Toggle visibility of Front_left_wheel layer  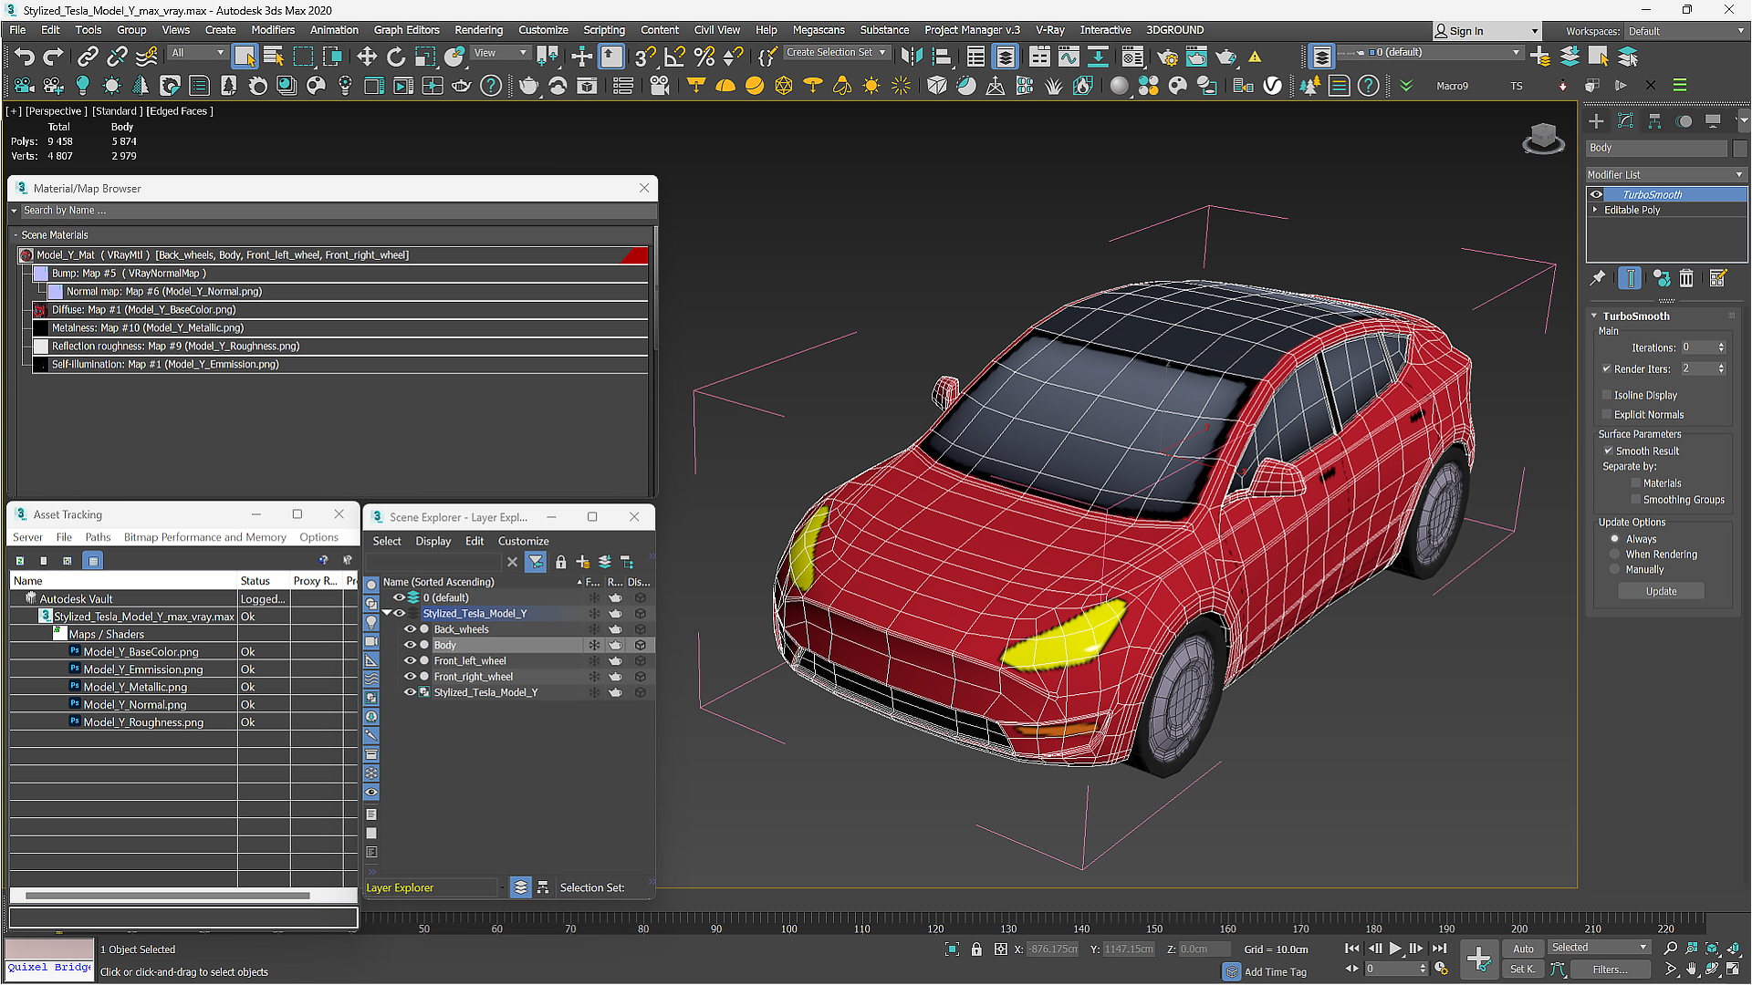click(409, 660)
